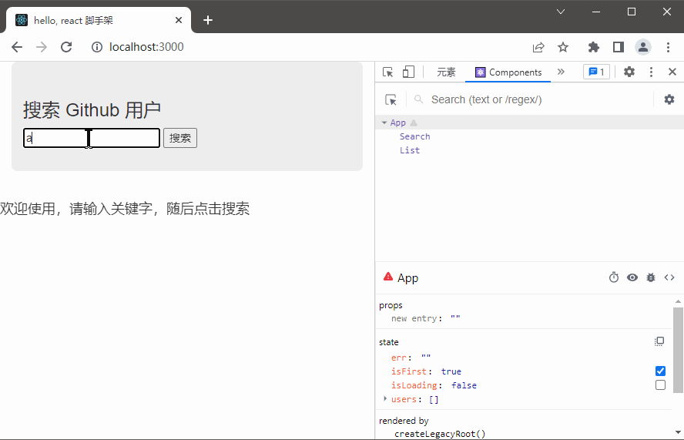Open React Components settings gear
The image size is (684, 440).
pos(669,99)
